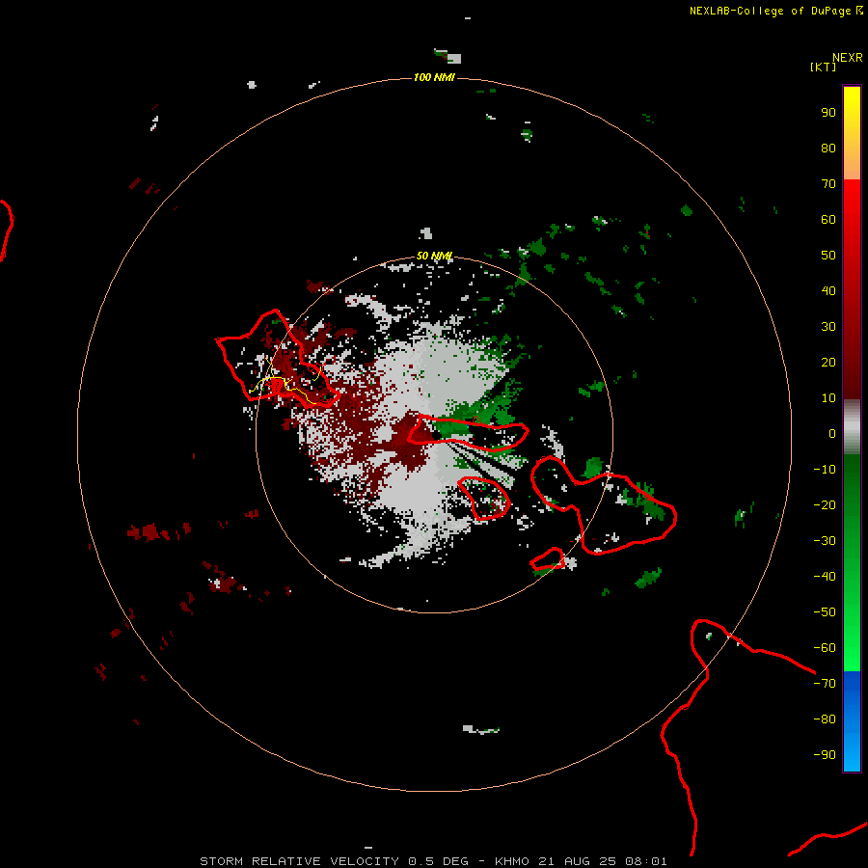Viewport: 868px width, 868px height.
Task: Click the NEXR label above the scale
Action: click(x=848, y=58)
